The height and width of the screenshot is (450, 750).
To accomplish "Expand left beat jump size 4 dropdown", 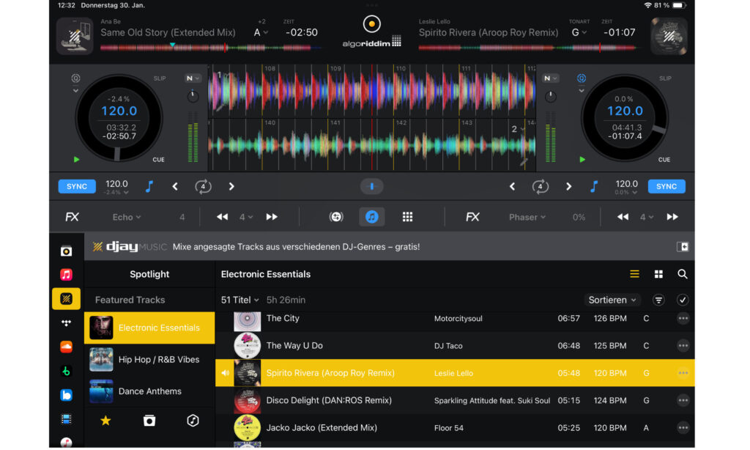I will pos(246,218).
